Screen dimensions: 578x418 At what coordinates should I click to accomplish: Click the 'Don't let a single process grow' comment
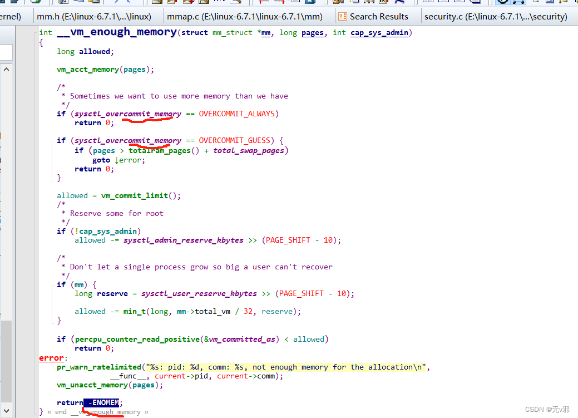click(201, 267)
